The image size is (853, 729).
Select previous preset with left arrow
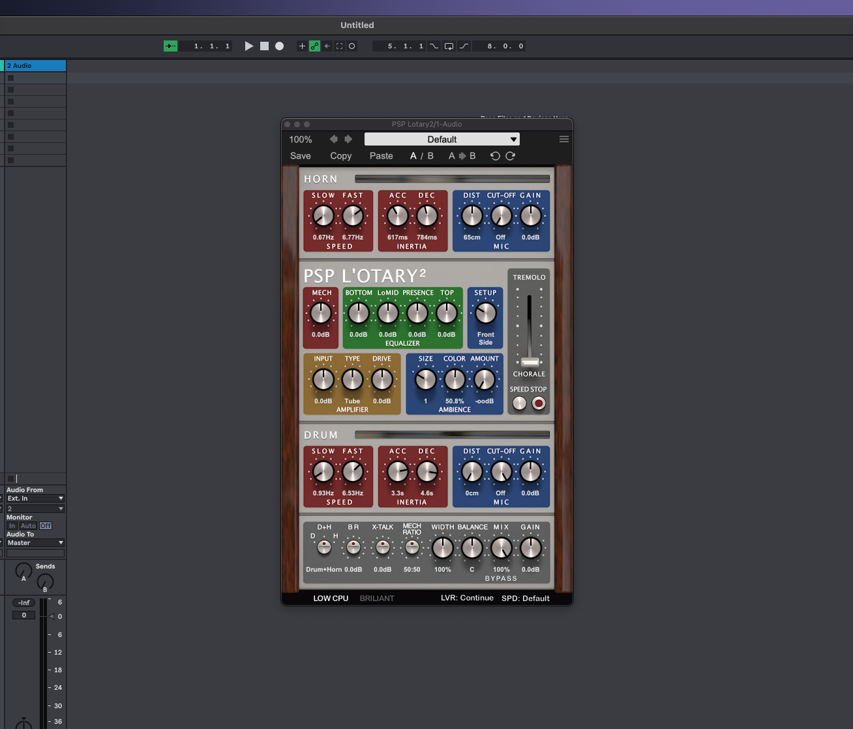point(334,139)
